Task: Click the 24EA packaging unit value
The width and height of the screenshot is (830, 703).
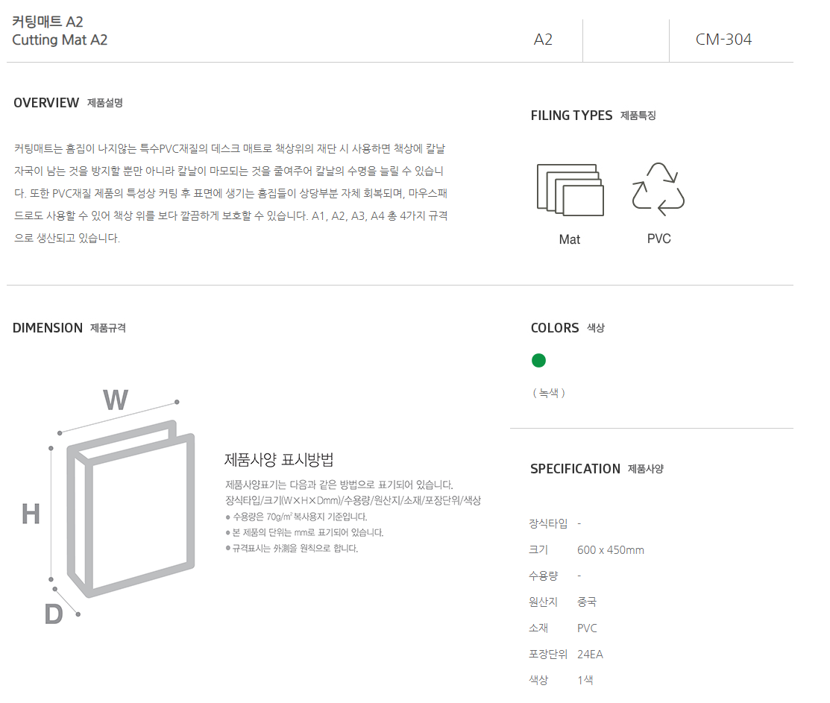Action: point(590,655)
